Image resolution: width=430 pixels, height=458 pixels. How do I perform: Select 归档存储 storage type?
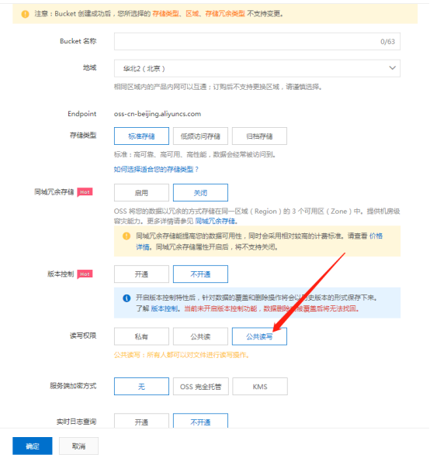(x=259, y=136)
